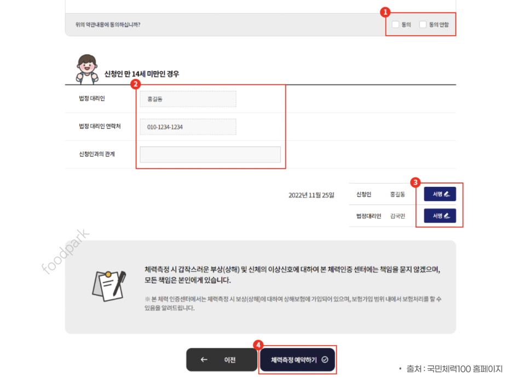
Task: Click the checkmark circle icon in 체력측정 예약하기
Action: (325, 360)
